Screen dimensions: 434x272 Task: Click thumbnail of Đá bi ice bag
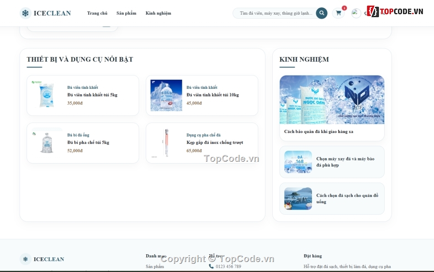pos(47,143)
